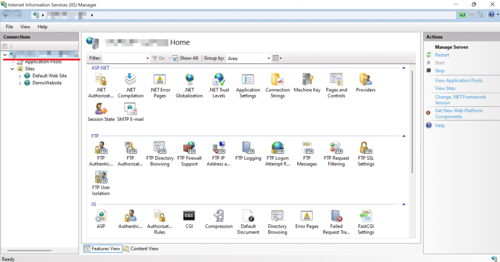
Task: Open the Filter dropdown arrow
Action: [147, 59]
